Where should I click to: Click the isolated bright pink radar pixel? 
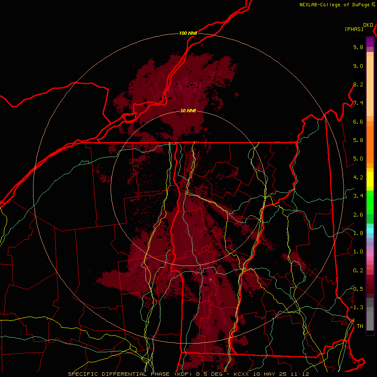(x=211, y=279)
